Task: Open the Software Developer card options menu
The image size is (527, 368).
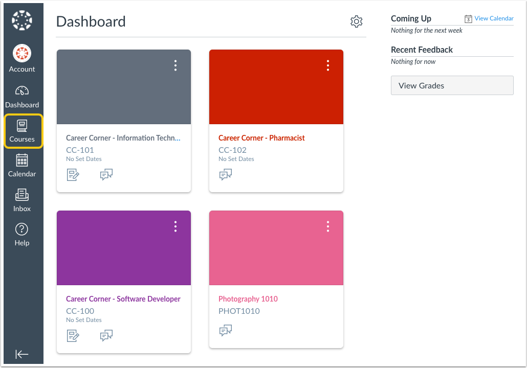Action: (x=175, y=226)
